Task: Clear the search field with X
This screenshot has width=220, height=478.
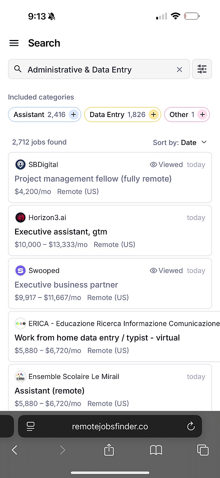Action: pos(179,69)
